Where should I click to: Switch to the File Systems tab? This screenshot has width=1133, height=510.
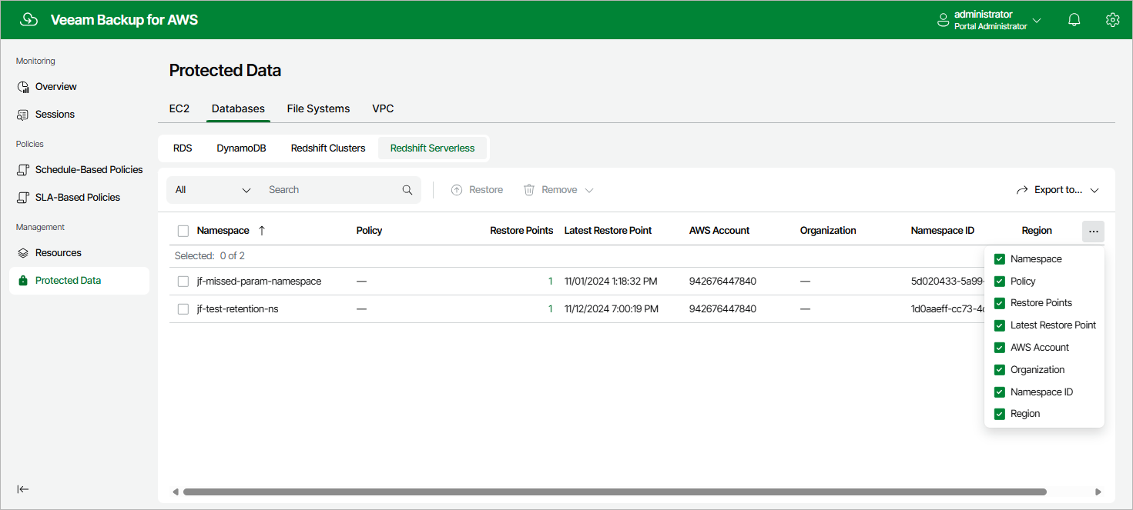[x=318, y=109]
